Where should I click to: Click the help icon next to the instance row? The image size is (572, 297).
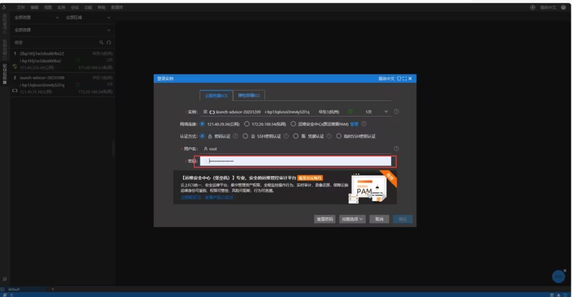(396, 112)
